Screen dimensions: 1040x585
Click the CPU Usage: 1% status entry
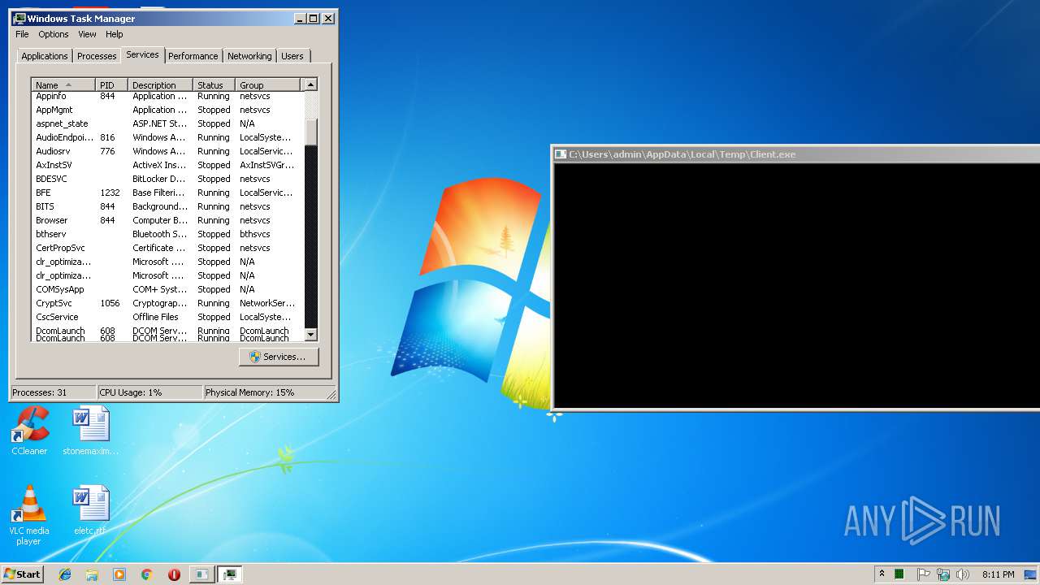pyautogui.click(x=149, y=392)
